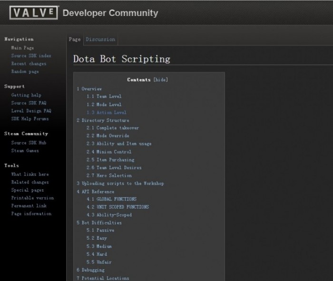The height and width of the screenshot is (281, 333).
Task: Get the Permanent link
Action: point(29,206)
